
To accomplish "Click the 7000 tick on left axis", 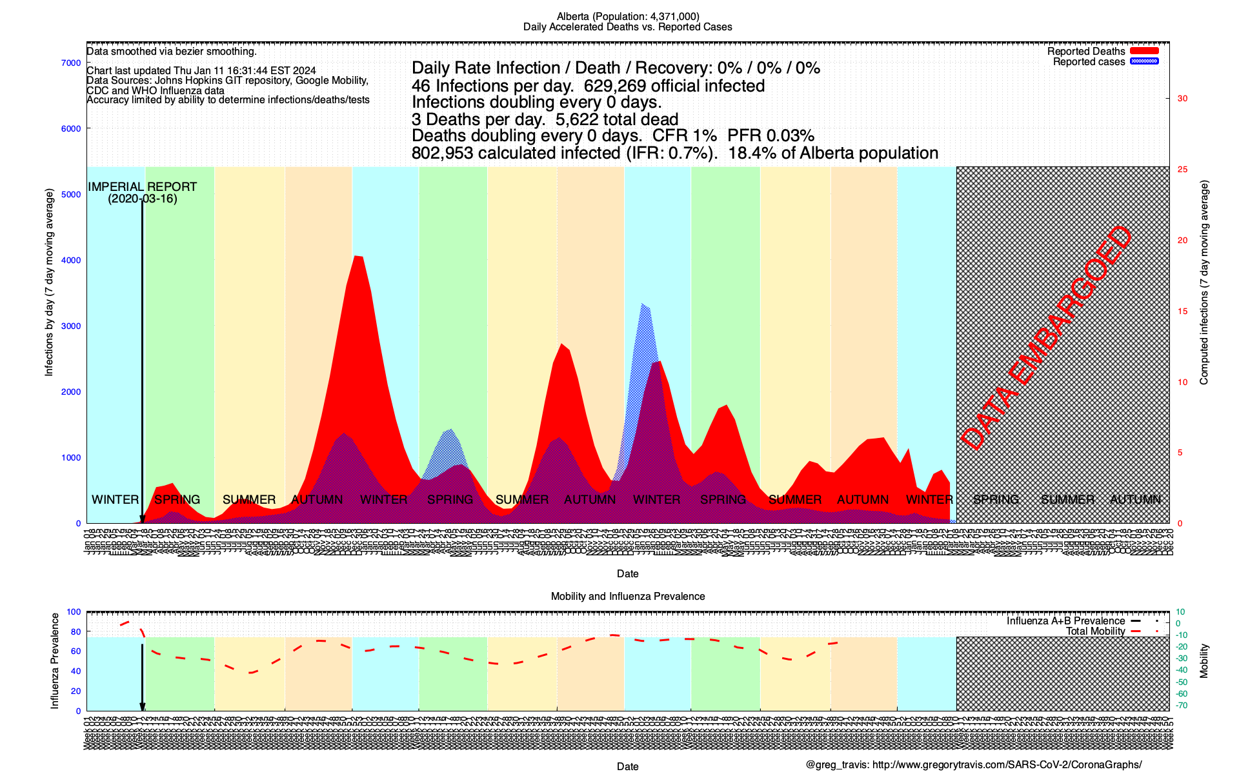I will click(71, 63).
